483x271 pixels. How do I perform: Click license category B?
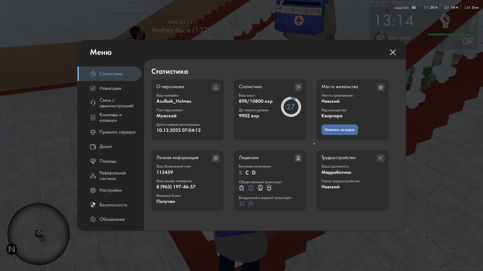pos(241,173)
